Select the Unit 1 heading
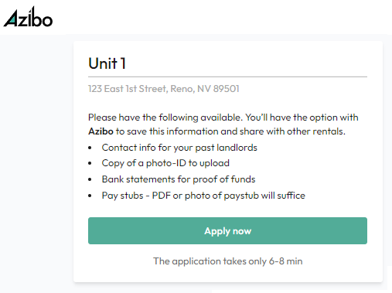Screen dimensions: 392x293 (x=107, y=63)
